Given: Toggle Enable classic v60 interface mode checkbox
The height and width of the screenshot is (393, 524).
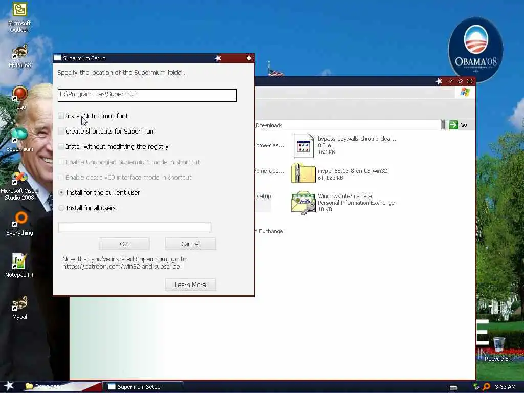Looking at the screenshot, I should (x=61, y=177).
